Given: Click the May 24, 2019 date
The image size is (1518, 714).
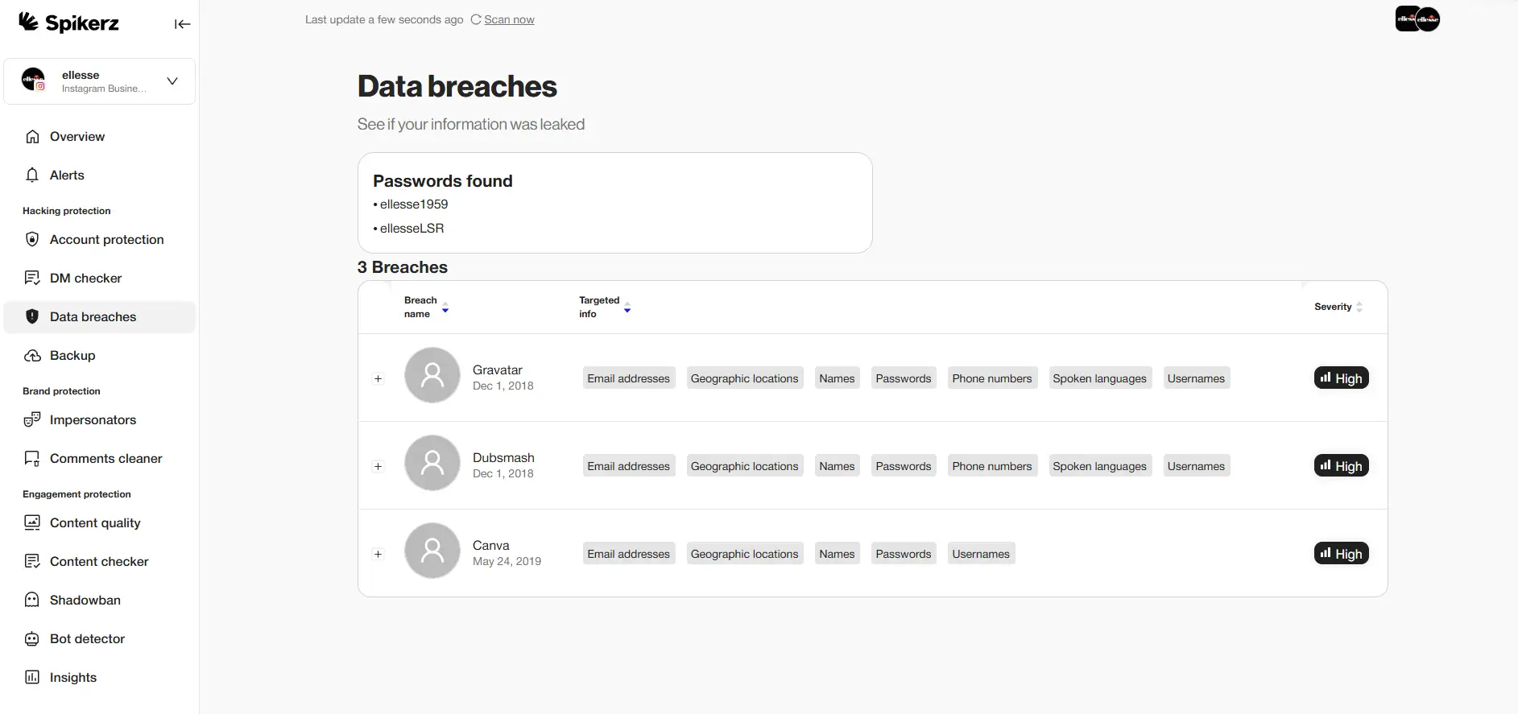Looking at the screenshot, I should point(507,561).
